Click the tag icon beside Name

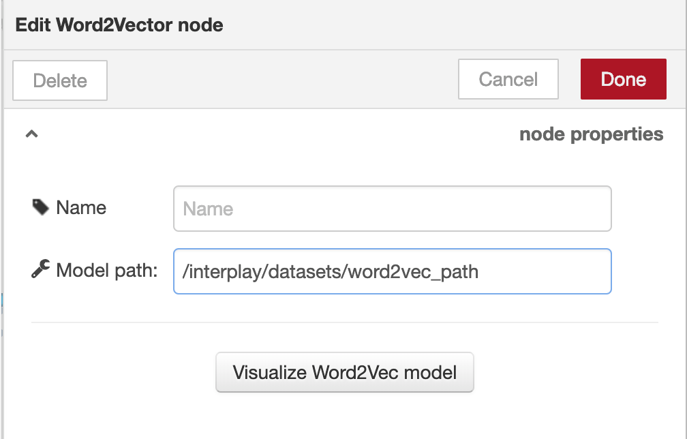(x=41, y=207)
